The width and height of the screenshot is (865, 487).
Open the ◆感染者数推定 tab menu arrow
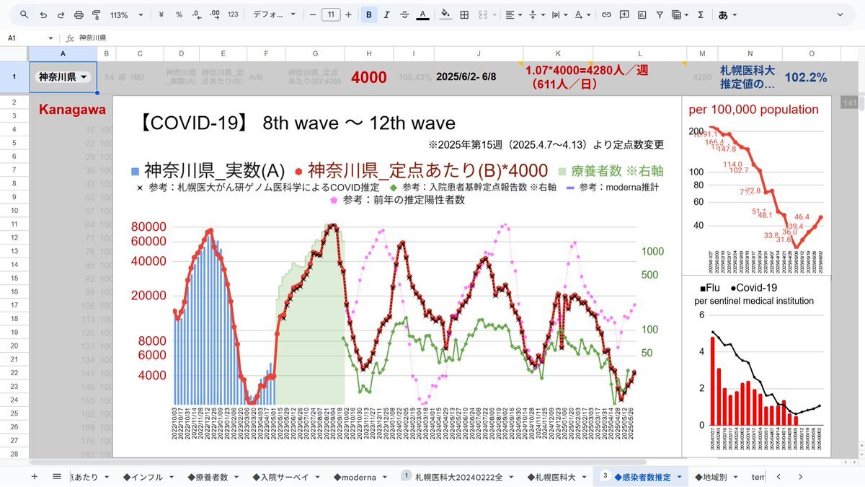point(679,477)
